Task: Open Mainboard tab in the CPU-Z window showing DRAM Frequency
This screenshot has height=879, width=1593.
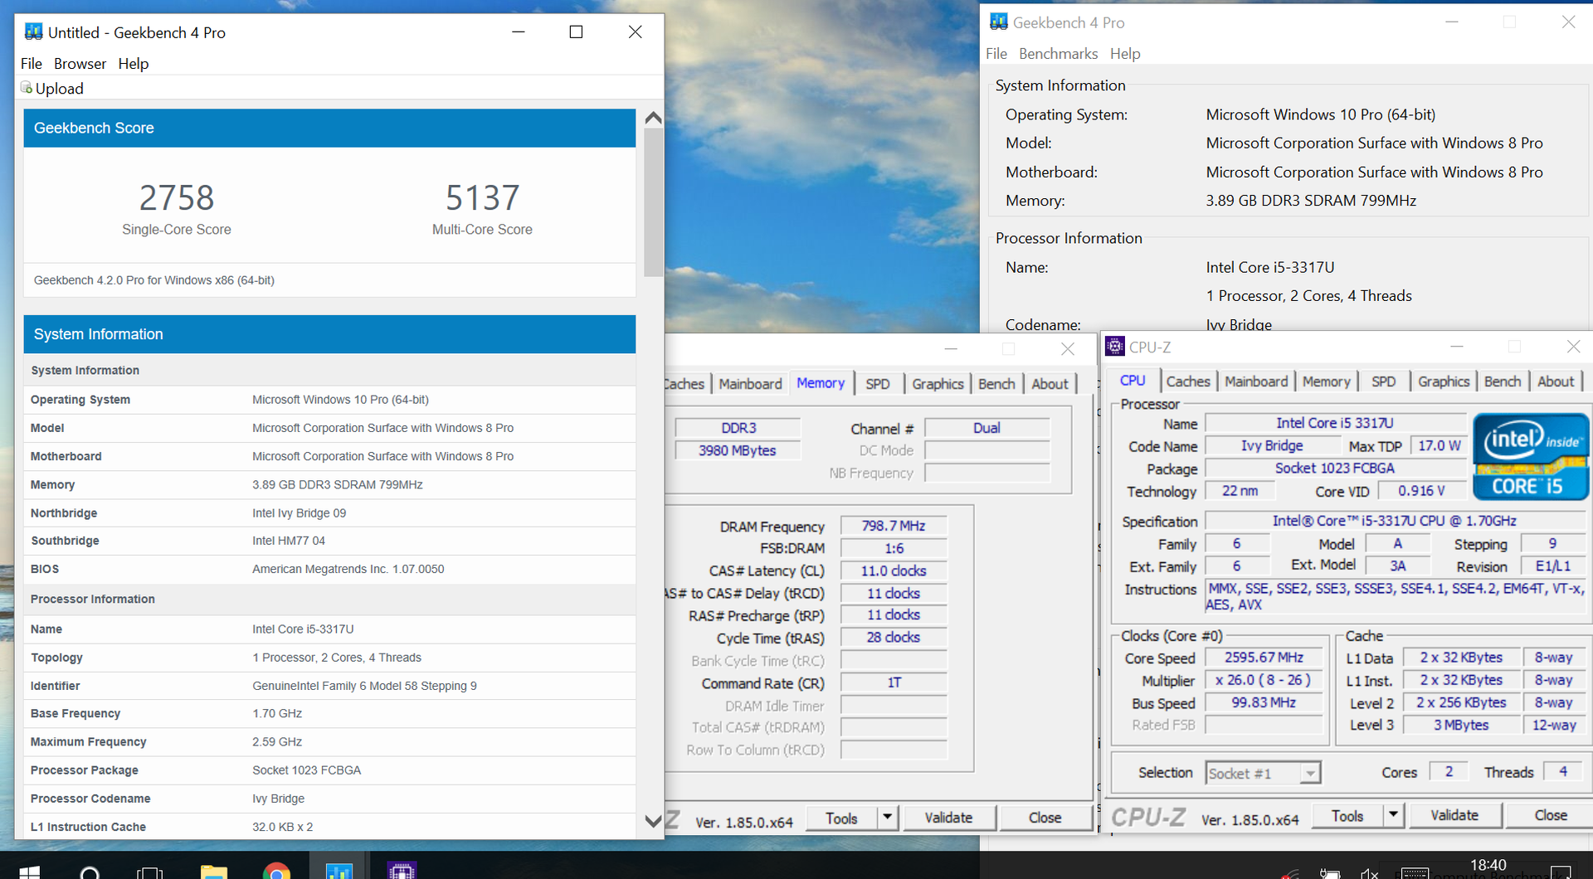Action: [750, 384]
